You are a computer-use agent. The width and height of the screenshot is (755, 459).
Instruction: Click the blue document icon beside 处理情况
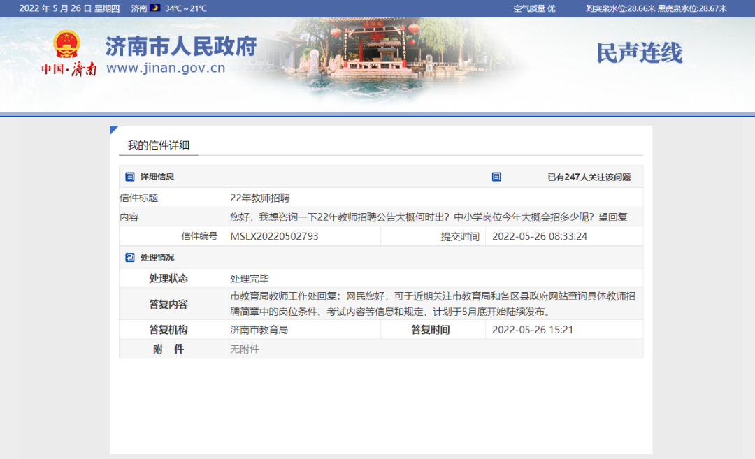[129, 257]
